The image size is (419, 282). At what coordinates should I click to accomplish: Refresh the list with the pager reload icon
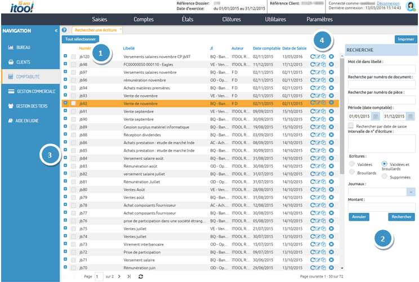(141, 276)
